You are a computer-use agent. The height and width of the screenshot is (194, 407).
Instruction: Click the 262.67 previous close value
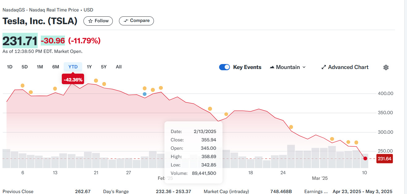tap(83, 192)
